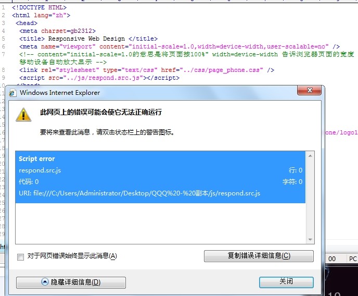This screenshot has width=358, height=296.
Task: Click line number 1 in editor gutter
Action: click(3, 7)
